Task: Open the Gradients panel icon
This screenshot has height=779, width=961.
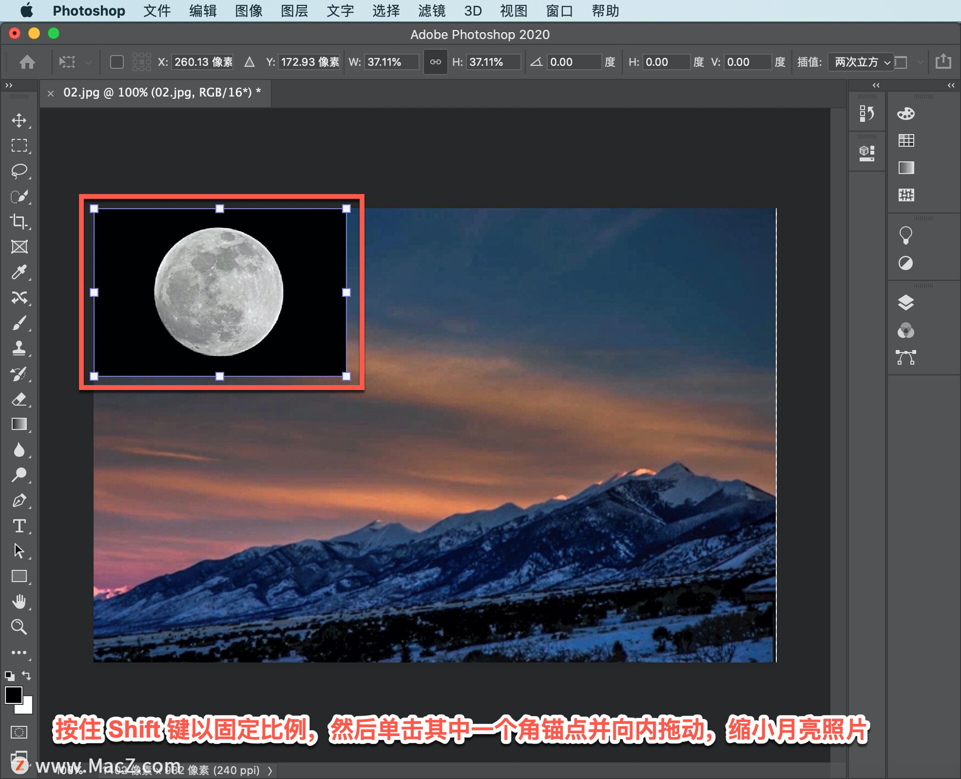Action: click(906, 168)
